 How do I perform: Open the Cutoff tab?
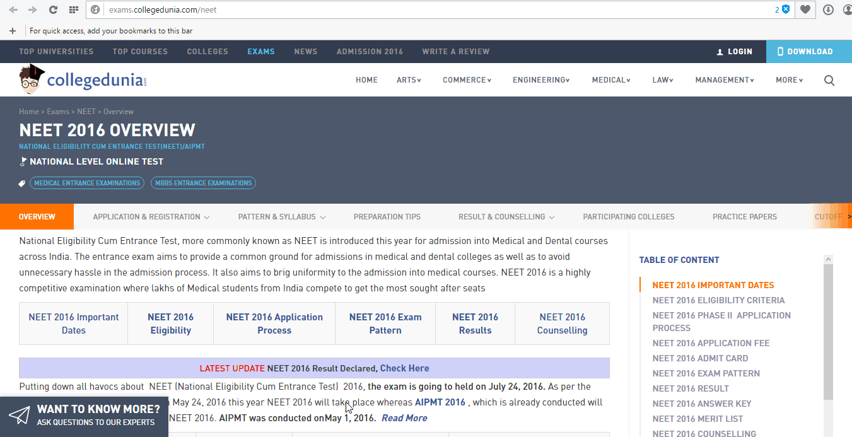coord(828,217)
